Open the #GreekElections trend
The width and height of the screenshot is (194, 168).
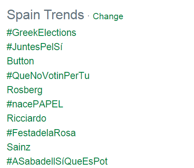(x=41, y=33)
